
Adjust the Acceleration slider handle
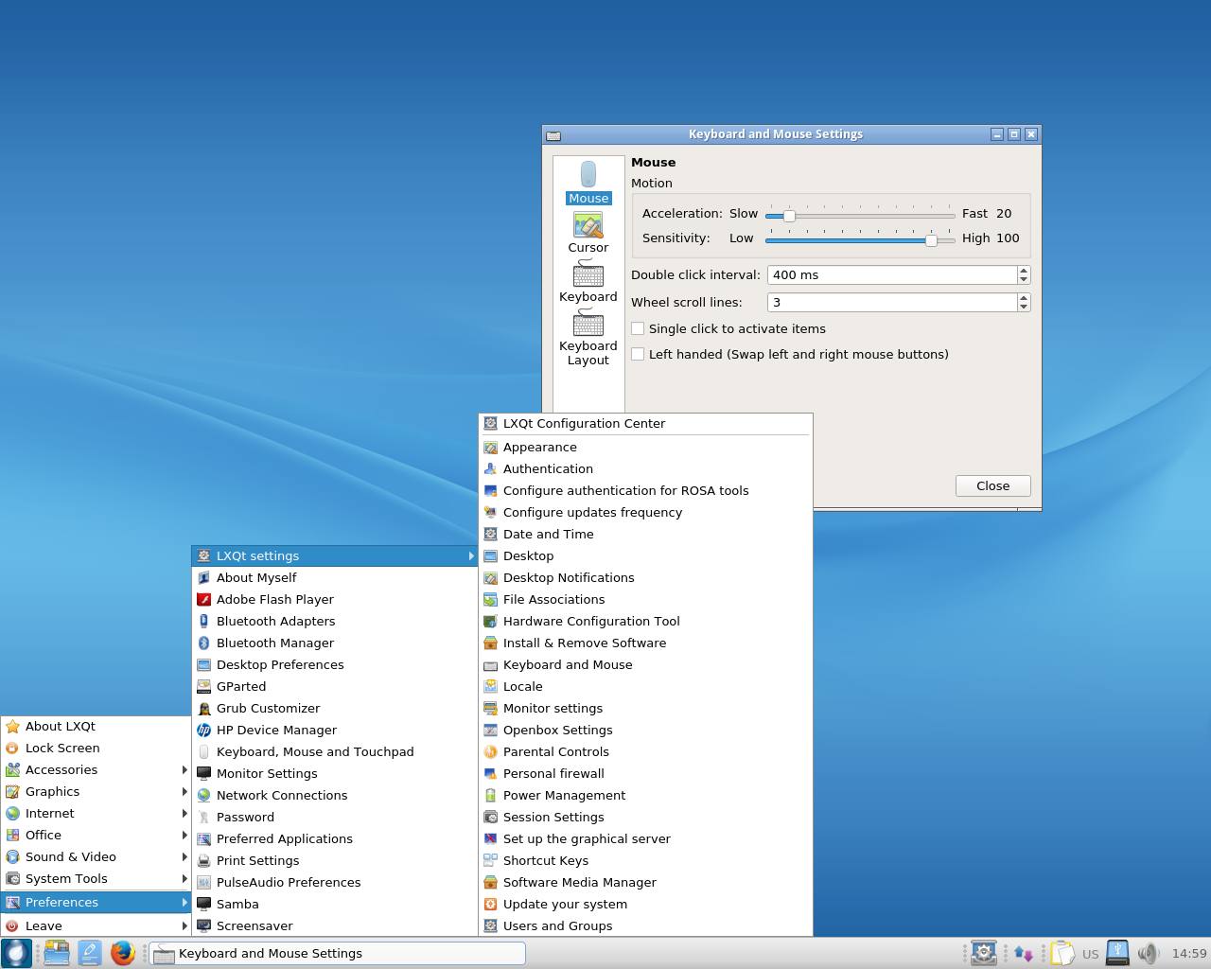point(789,216)
